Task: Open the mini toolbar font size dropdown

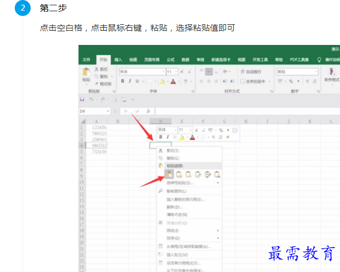Action: click(x=191, y=130)
